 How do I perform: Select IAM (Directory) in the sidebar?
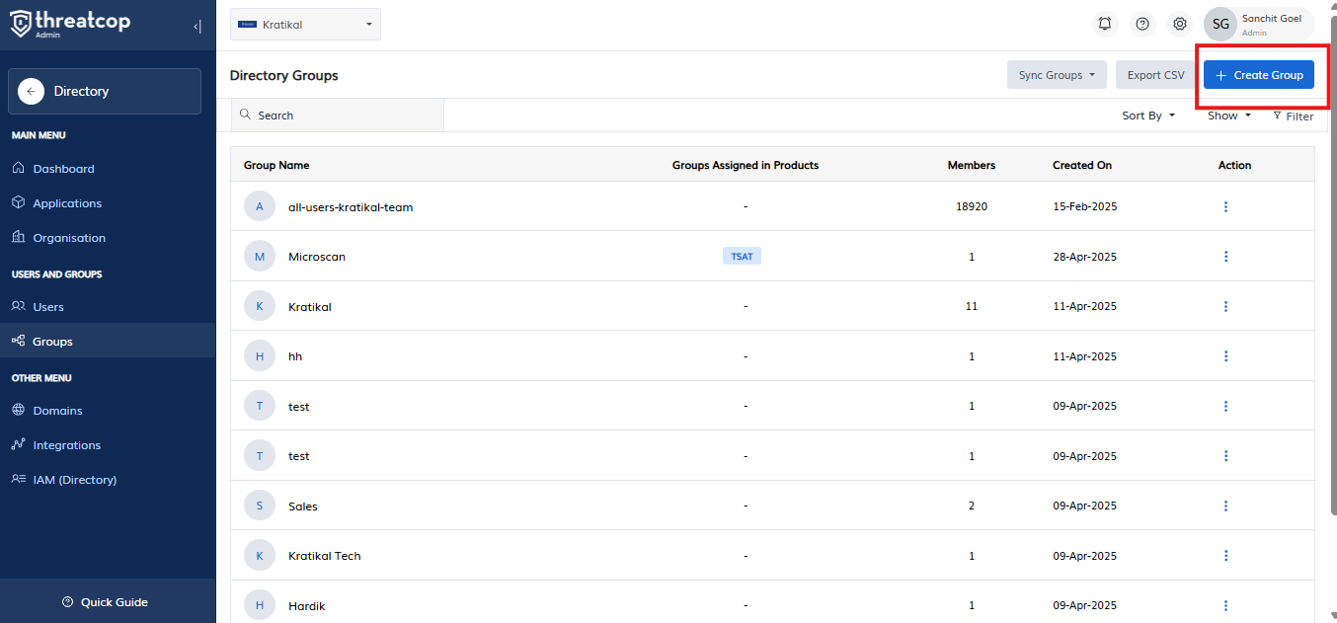coord(74,480)
